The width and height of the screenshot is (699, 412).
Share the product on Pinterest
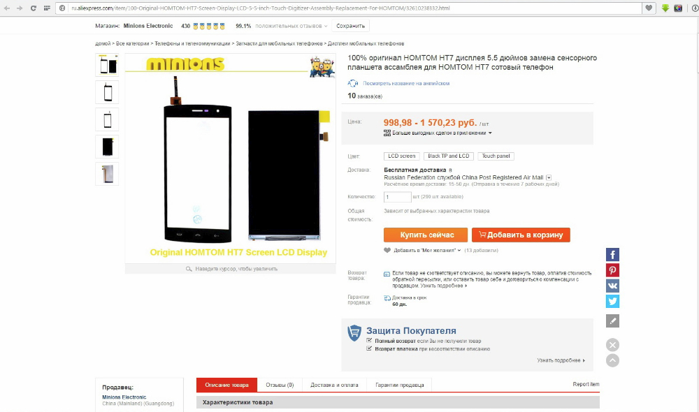(x=612, y=270)
